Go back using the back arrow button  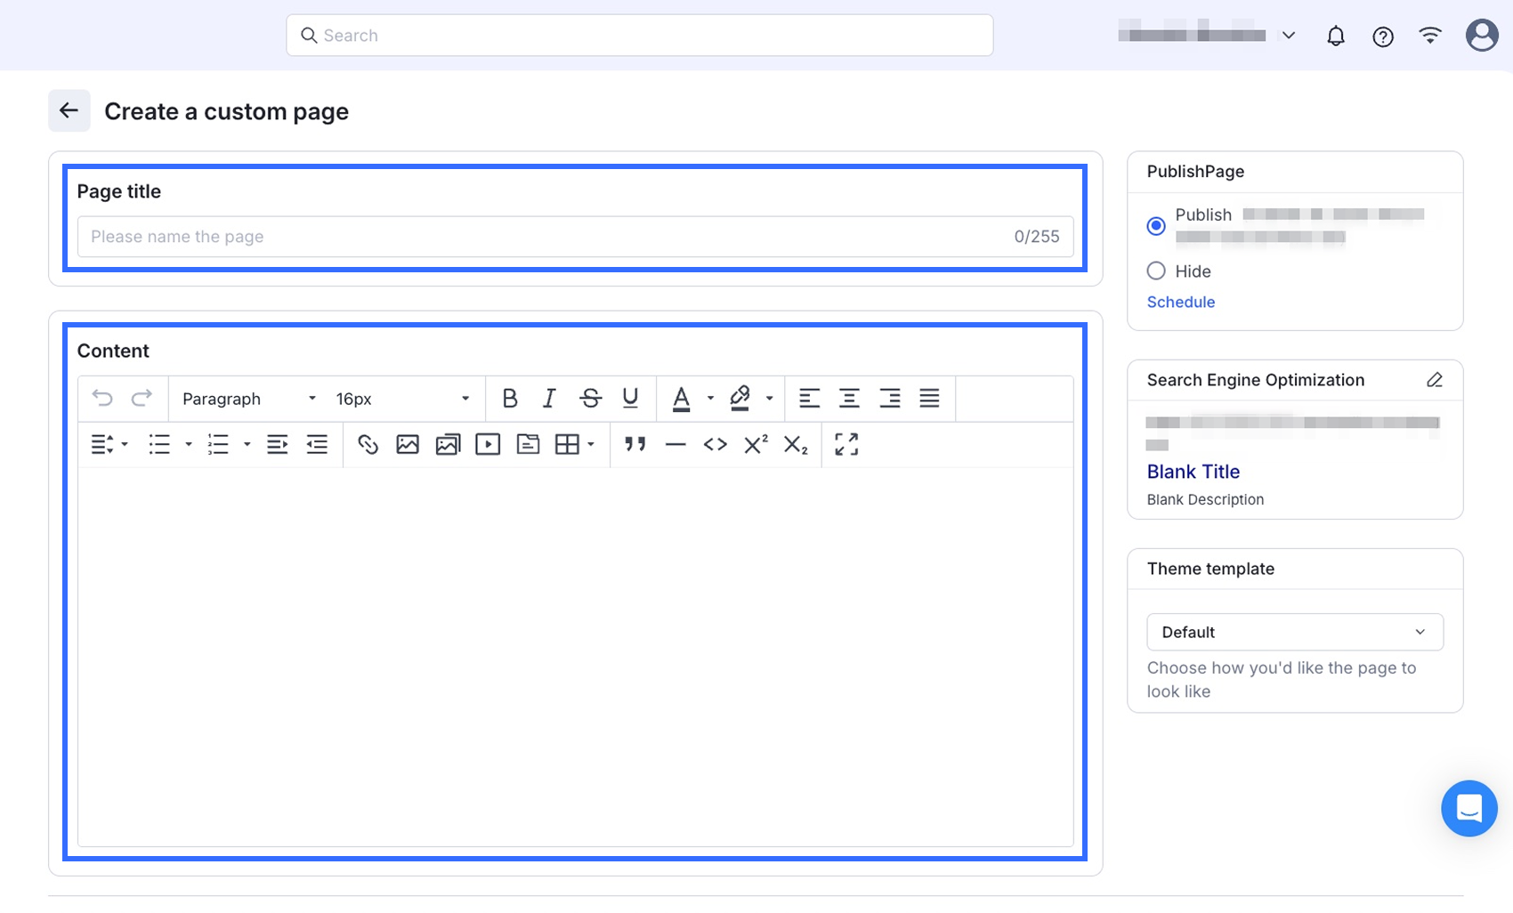pos(69,110)
